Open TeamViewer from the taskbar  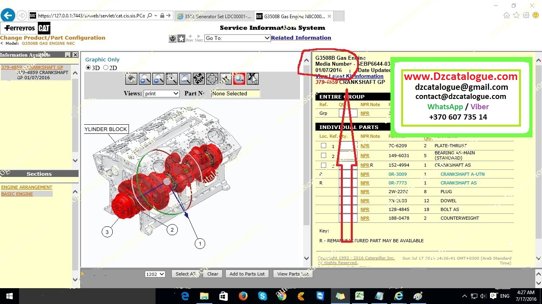click(x=321, y=296)
